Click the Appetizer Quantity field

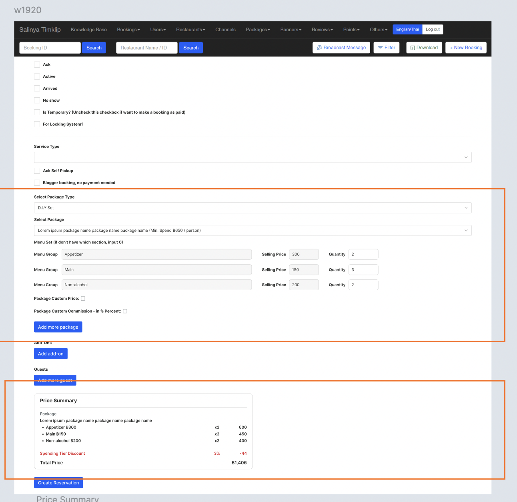[363, 255]
